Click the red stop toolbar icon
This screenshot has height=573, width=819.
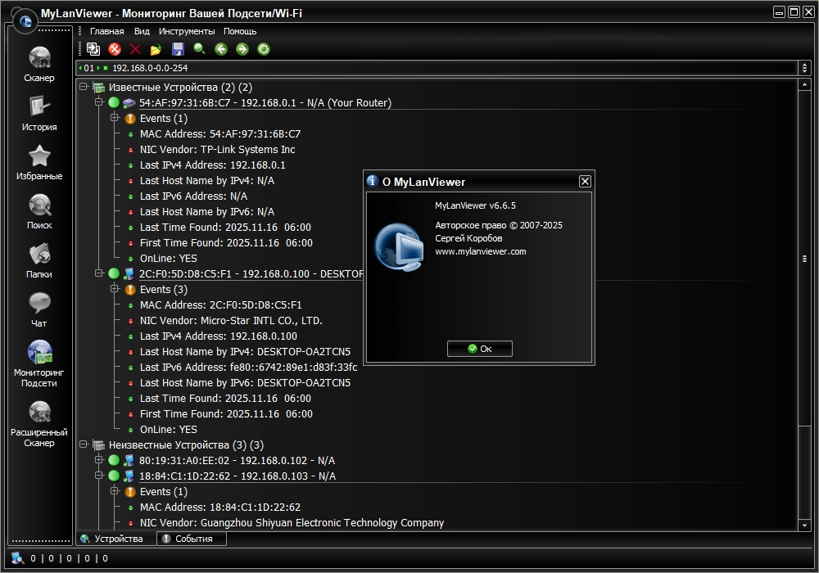[115, 49]
